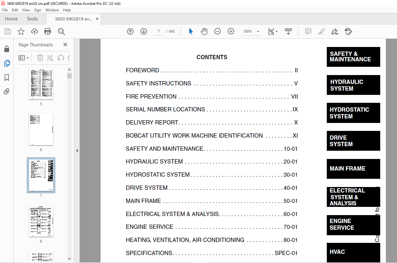This screenshot has width=397, height=263.
Task: Open the Bookmarks panel icon
Action: pyautogui.click(x=7, y=77)
